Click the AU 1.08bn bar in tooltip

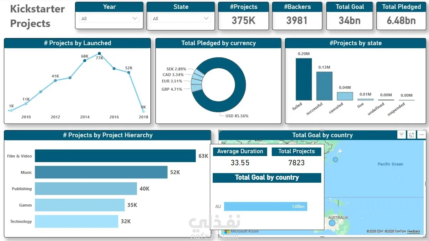(265, 207)
